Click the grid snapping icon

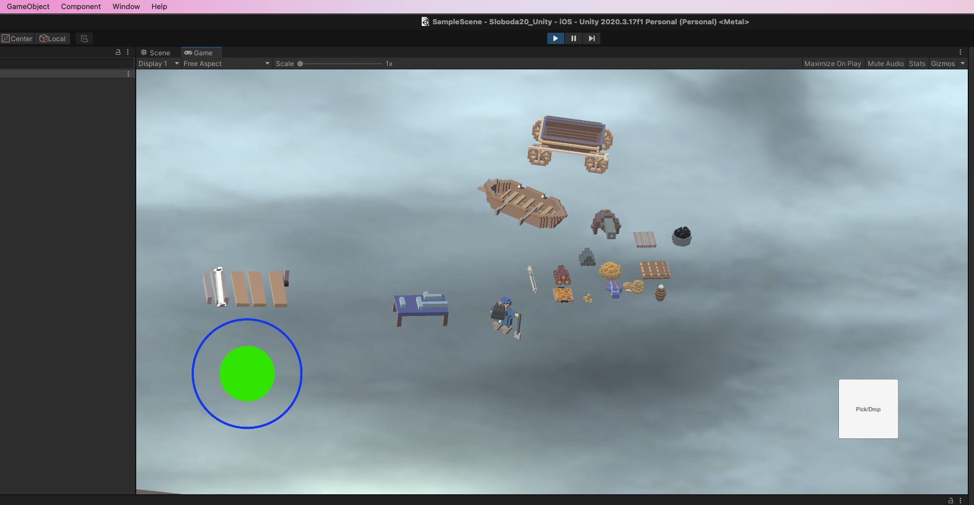(84, 38)
